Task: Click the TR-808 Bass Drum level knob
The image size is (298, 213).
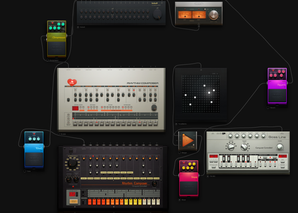Action: 90,159
